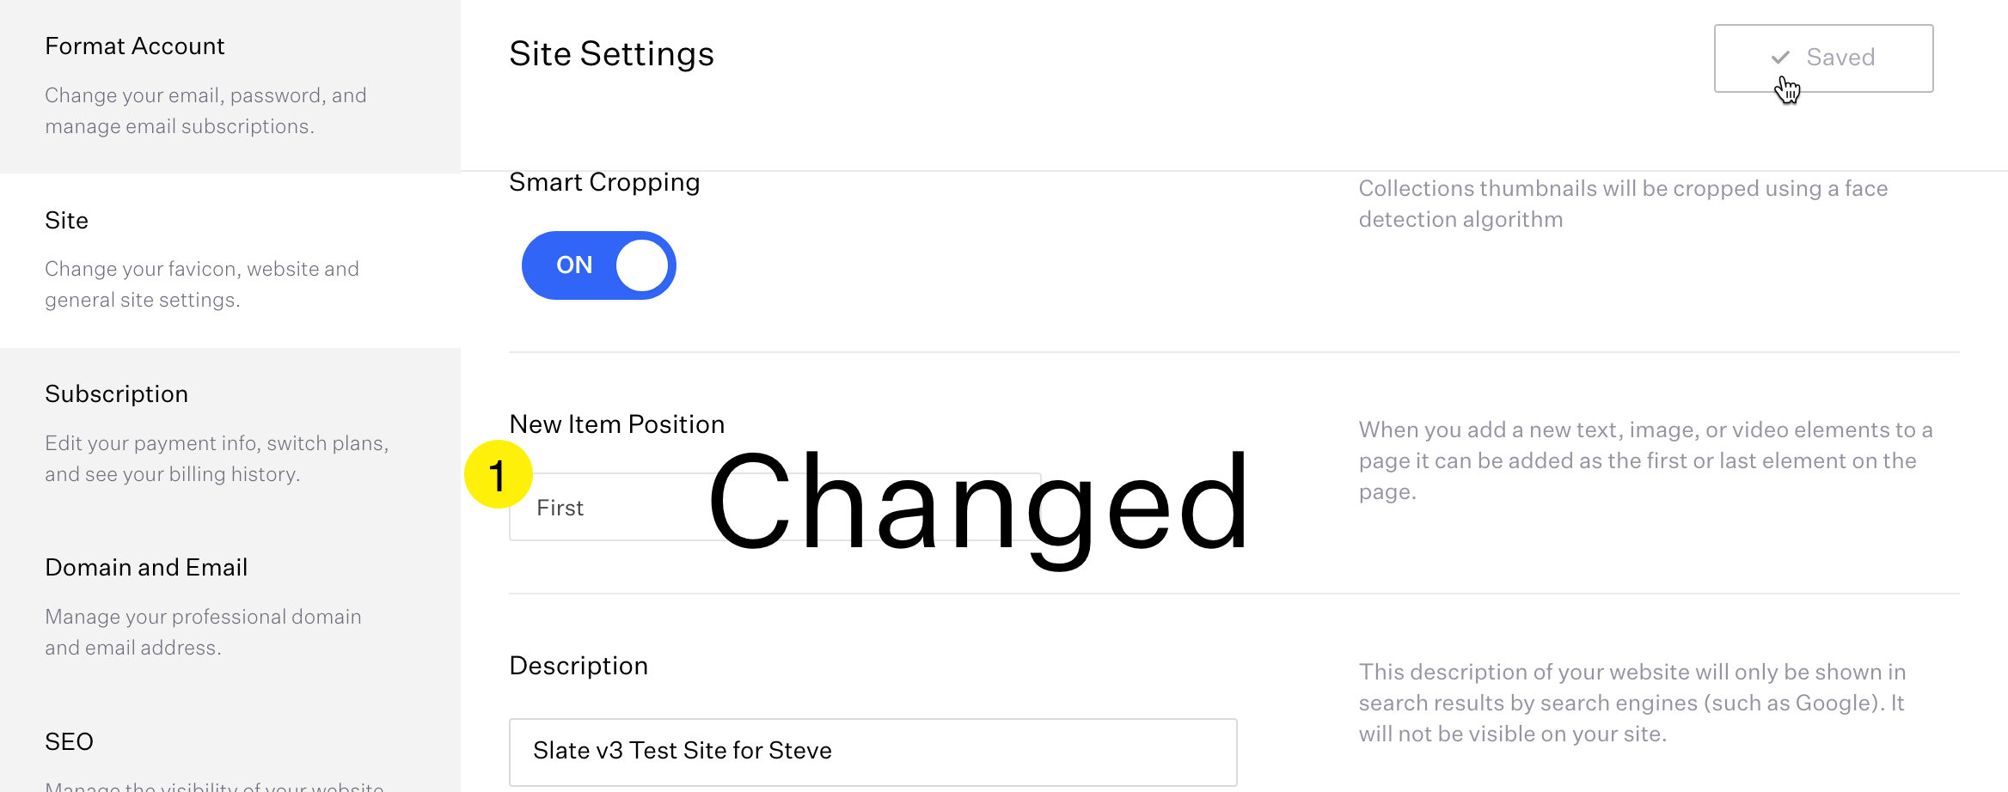2008x792 pixels.
Task: Click the 'Edit your payment info' description
Action: [217, 459]
